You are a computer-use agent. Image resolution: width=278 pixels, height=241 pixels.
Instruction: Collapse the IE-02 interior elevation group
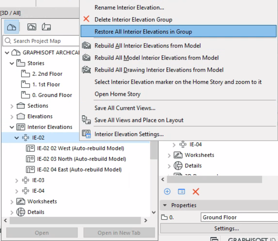tap(17, 138)
